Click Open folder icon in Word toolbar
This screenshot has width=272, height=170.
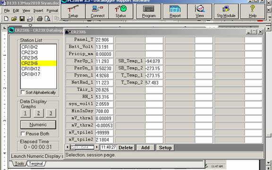[14, 18]
